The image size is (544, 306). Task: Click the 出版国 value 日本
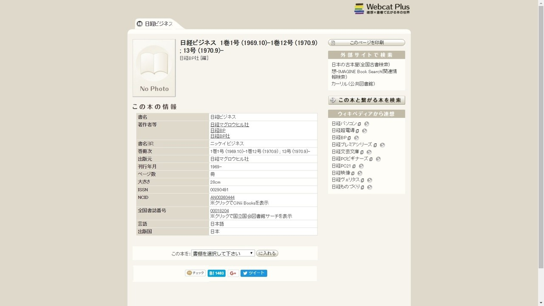[x=215, y=232]
